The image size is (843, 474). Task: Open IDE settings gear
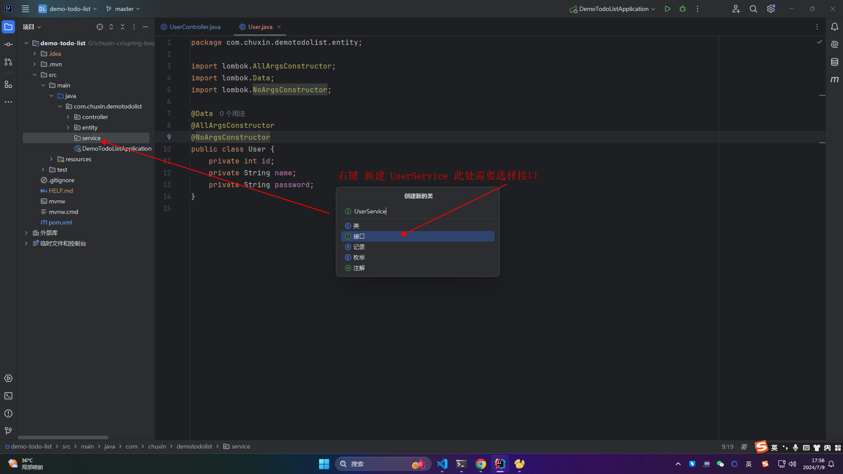(771, 9)
